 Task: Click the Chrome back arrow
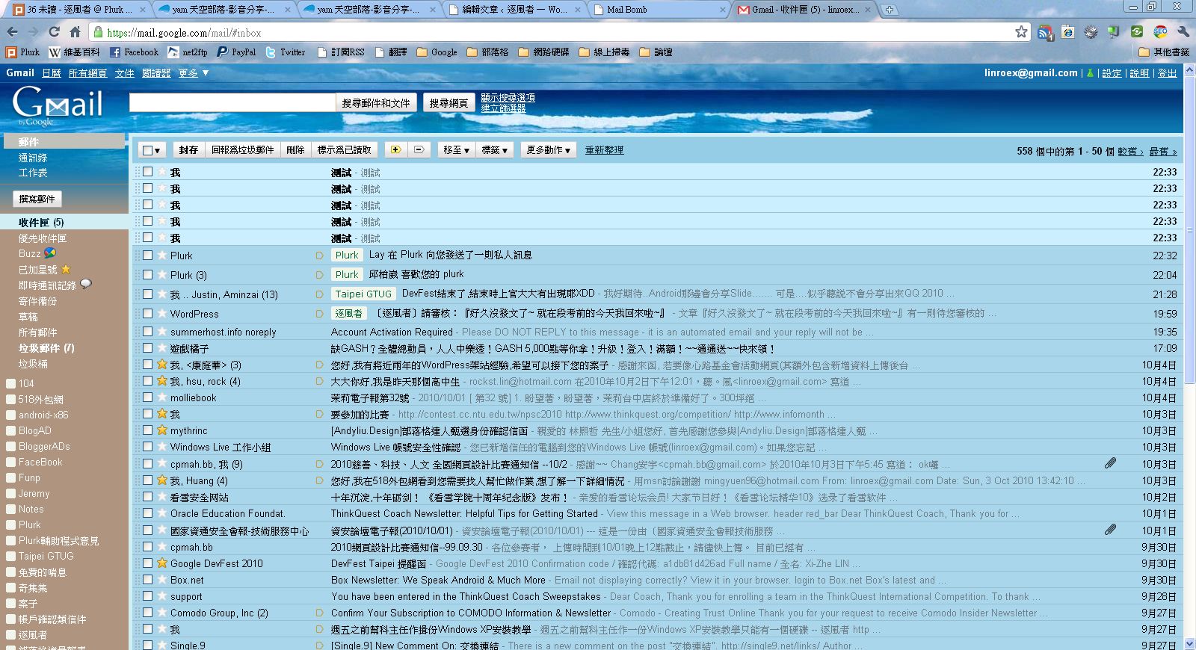12,32
